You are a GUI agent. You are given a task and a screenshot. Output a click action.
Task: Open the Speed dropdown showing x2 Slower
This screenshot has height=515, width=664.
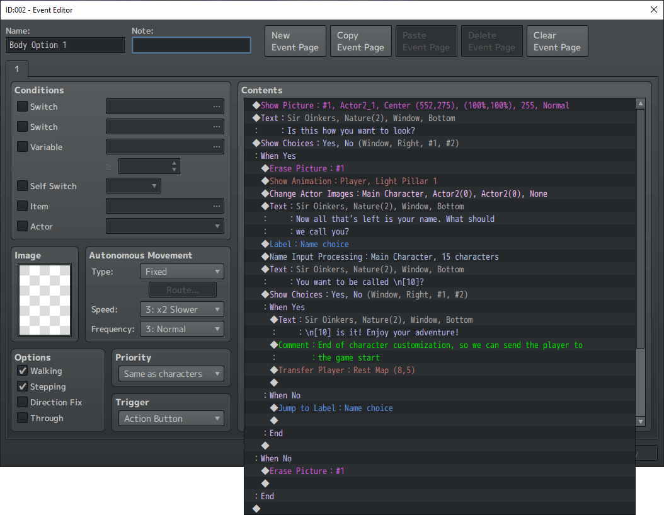(181, 310)
